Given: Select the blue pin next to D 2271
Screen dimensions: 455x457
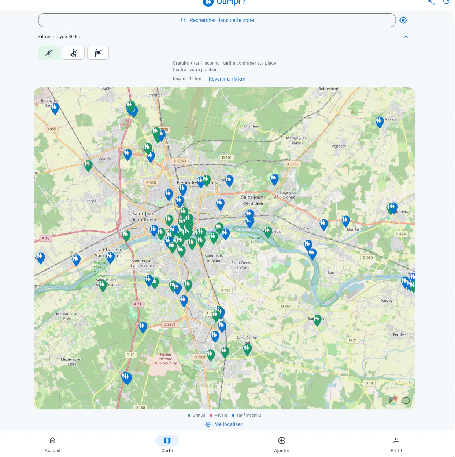Looking at the screenshot, I should coord(143,327).
